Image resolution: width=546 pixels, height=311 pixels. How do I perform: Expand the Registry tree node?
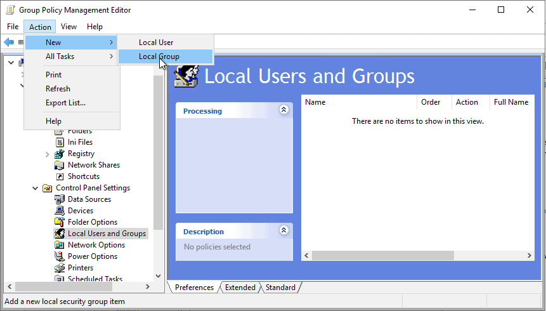pos(48,154)
